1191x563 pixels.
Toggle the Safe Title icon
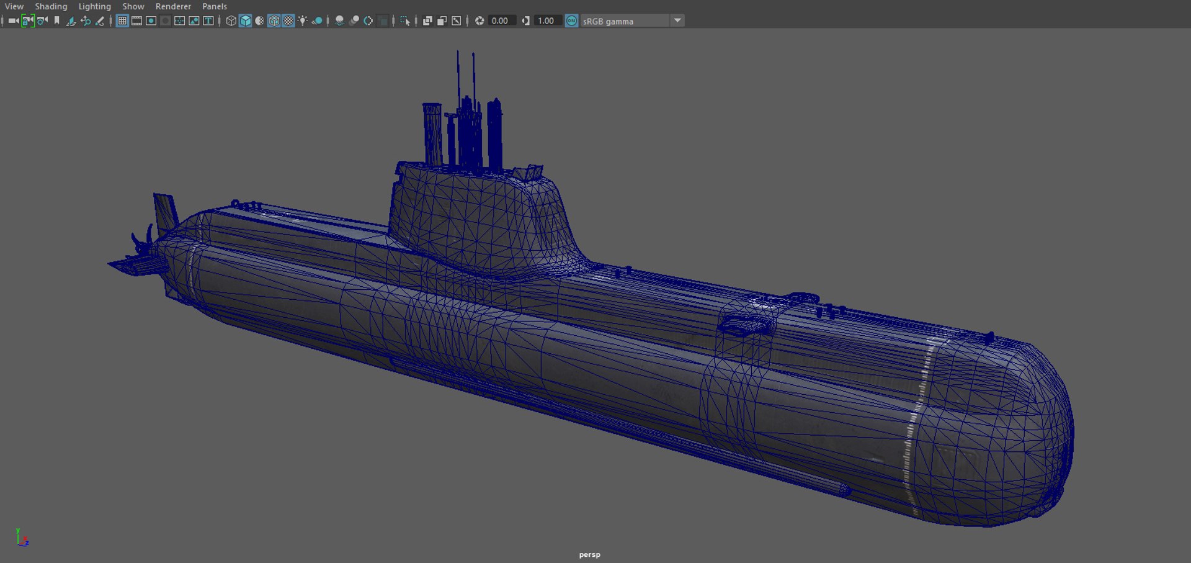(208, 20)
